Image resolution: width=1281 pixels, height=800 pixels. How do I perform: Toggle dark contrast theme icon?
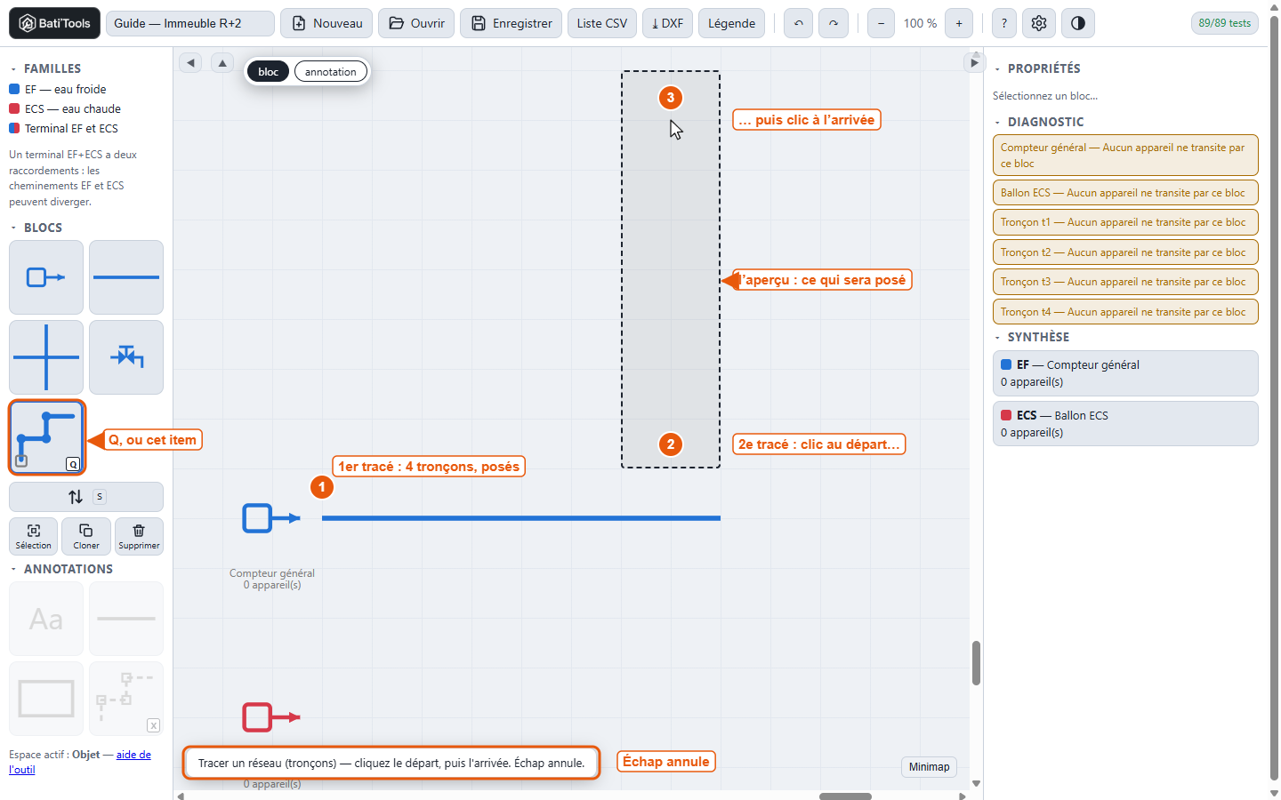[x=1078, y=23]
